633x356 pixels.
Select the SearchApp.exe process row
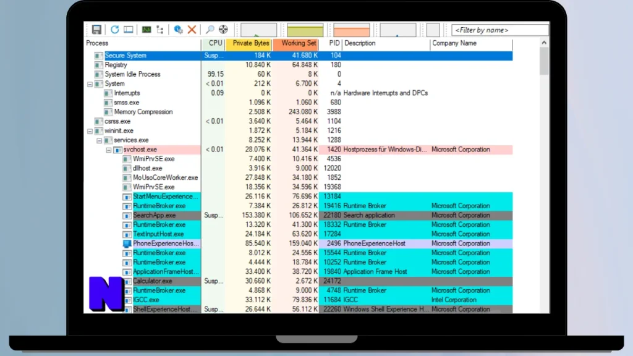(299, 216)
